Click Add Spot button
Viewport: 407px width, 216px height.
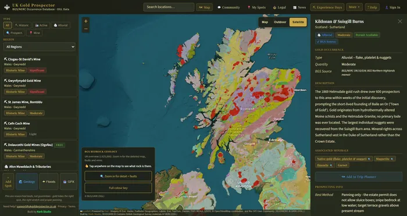point(8,182)
